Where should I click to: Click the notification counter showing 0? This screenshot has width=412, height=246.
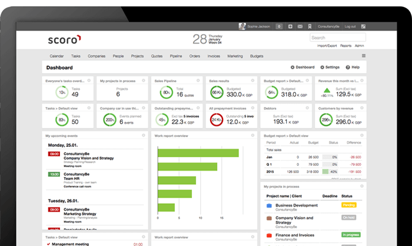(x=279, y=26)
